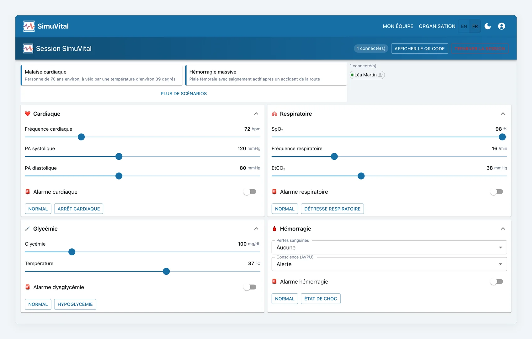Click the siren icon next to Alarme hémorragie
532x339 pixels.
(274, 282)
